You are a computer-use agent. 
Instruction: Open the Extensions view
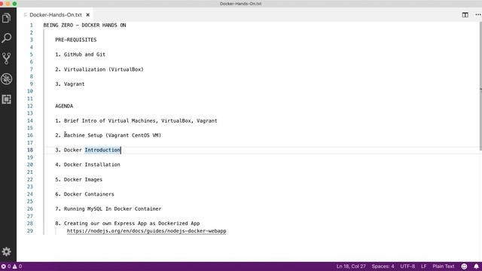coord(7,99)
